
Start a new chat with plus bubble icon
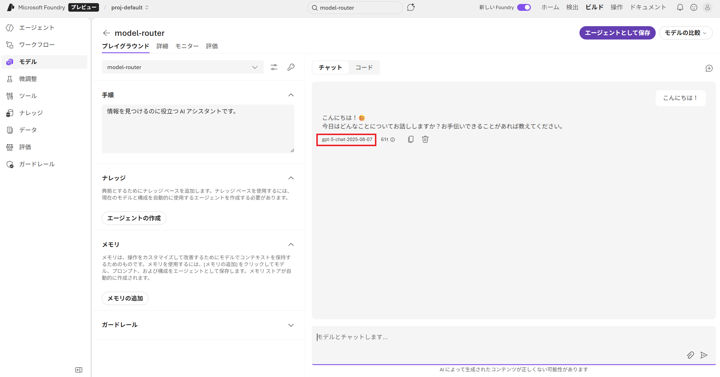[709, 68]
